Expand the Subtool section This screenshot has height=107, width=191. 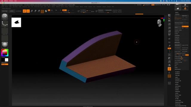(x=177, y=12)
